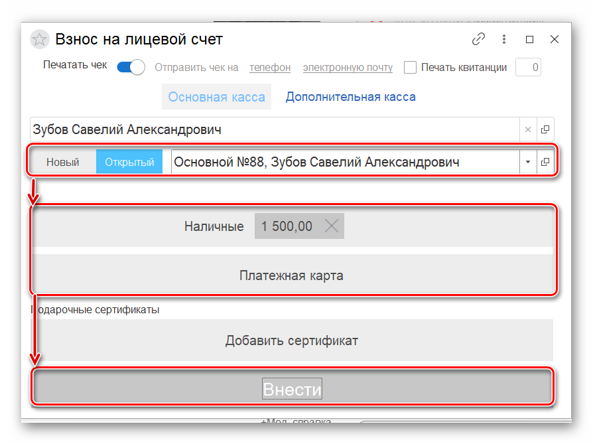Expand the account selection dropdown arrow
The height and width of the screenshot is (444, 593).
[x=528, y=162]
